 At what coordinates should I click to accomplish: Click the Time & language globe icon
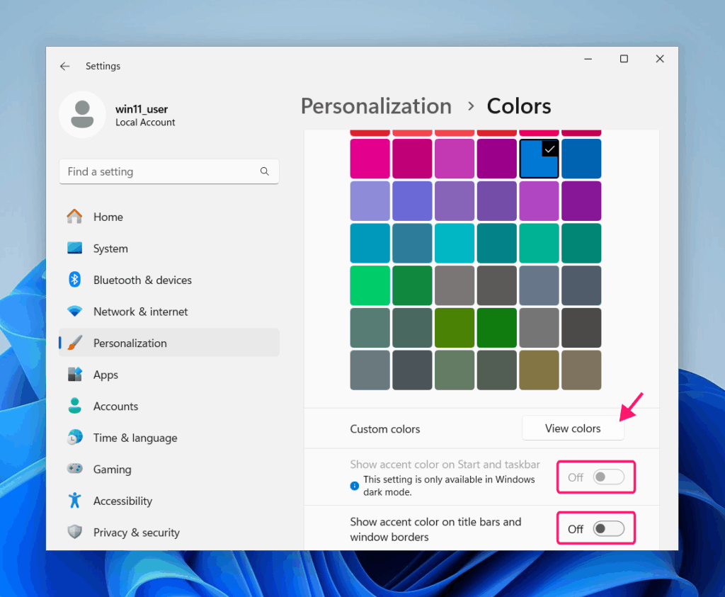pos(74,437)
